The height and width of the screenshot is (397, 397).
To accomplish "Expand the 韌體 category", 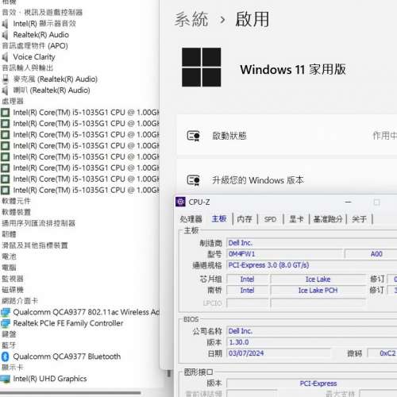I will pos(9,234).
